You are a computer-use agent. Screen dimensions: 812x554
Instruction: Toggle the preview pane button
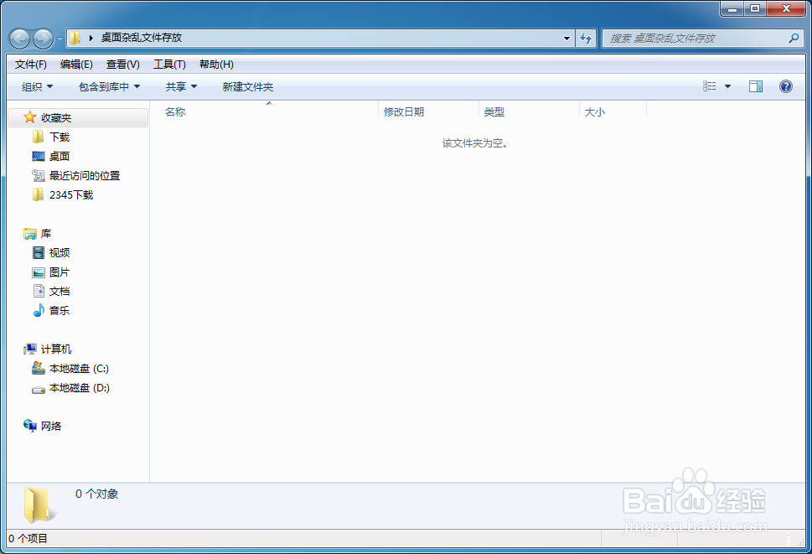755,85
